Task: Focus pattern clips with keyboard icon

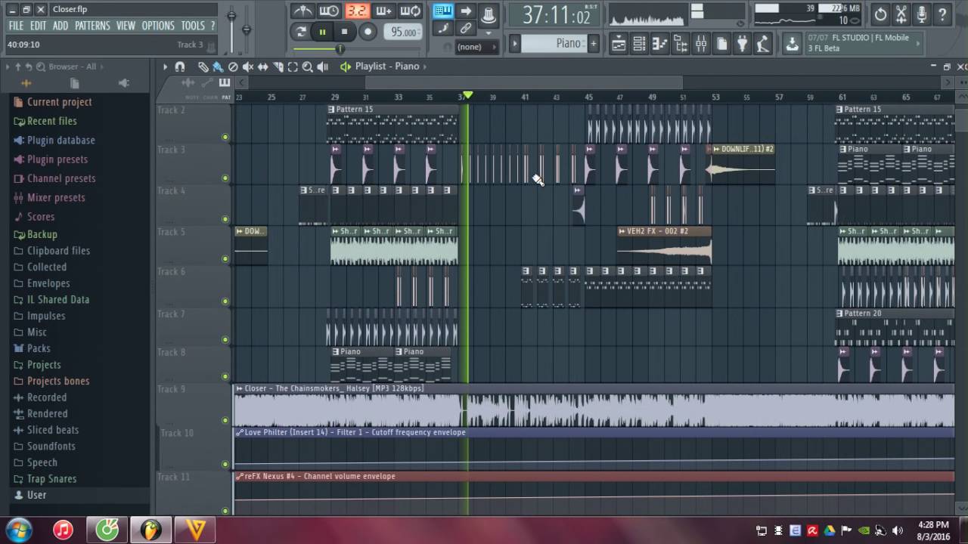Action: tap(225, 82)
